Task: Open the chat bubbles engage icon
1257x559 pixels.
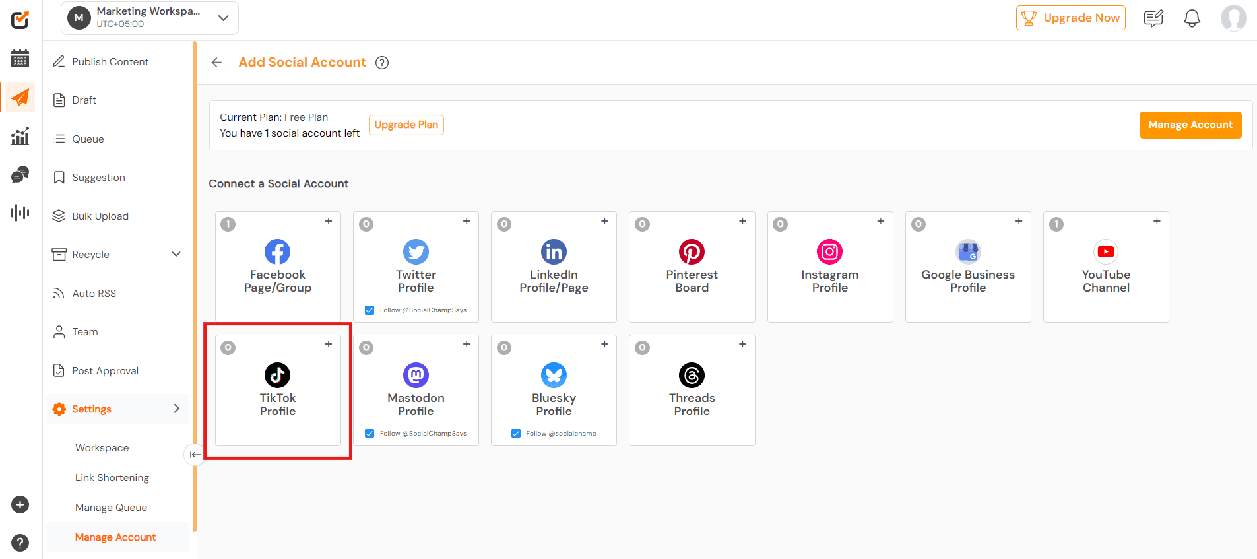Action: pyautogui.click(x=20, y=174)
